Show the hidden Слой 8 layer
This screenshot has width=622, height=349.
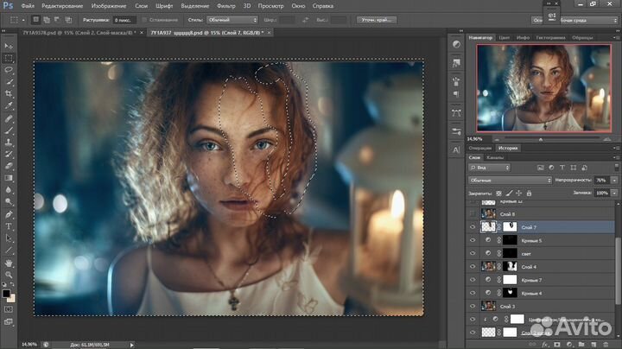pos(472,212)
